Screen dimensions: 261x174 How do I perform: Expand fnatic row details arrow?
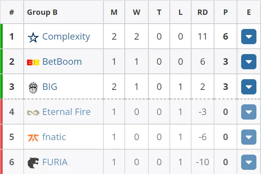click(249, 137)
